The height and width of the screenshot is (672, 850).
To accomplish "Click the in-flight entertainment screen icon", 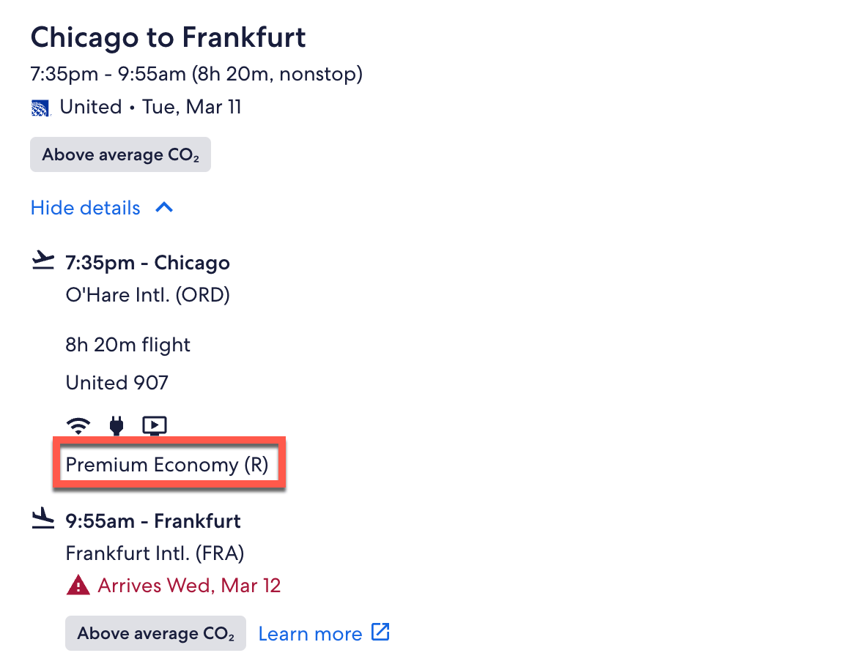I will pyautogui.click(x=155, y=425).
